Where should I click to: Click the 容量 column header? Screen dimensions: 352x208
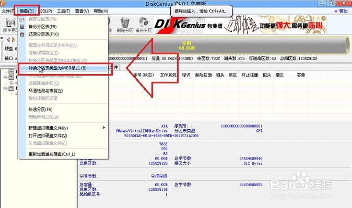(x=301, y=75)
